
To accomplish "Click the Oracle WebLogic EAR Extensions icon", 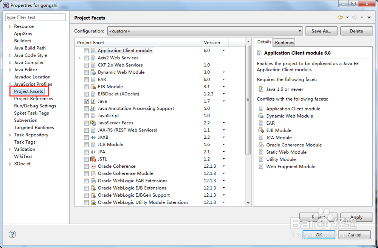I will point(93,181).
